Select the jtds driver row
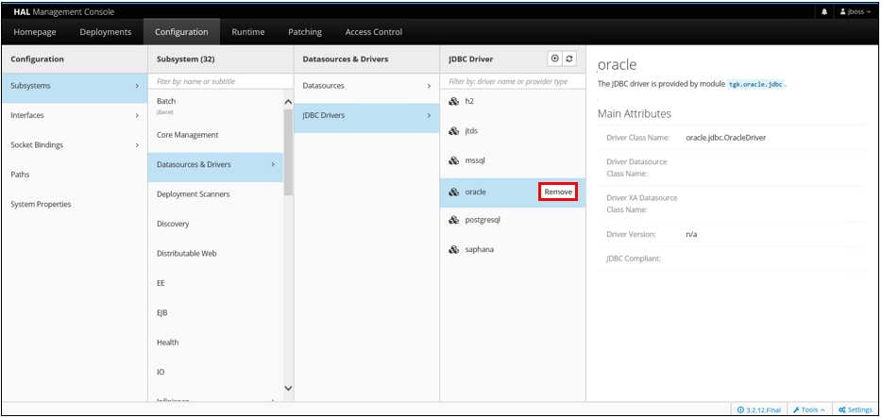Screen dimensions: 882x418 tap(513, 131)
